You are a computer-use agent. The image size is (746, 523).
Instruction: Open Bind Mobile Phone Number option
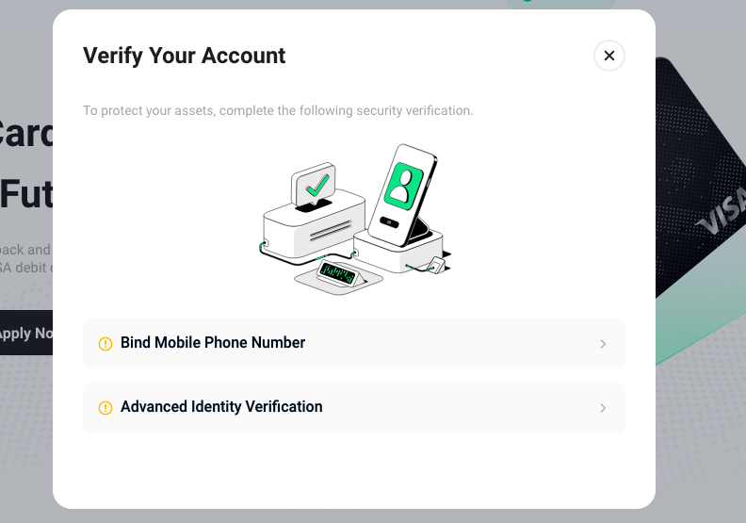tap(354, 344)
